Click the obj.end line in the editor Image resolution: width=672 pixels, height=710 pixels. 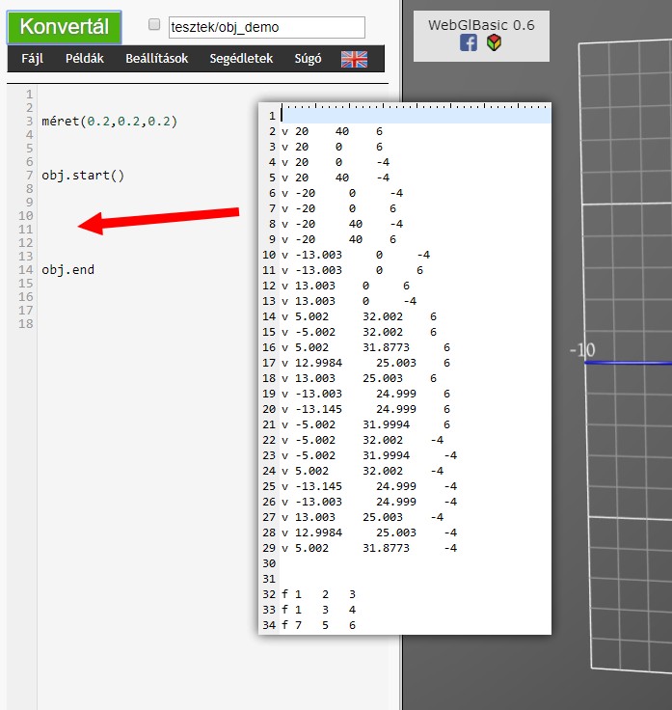click(x=68, y=270)
